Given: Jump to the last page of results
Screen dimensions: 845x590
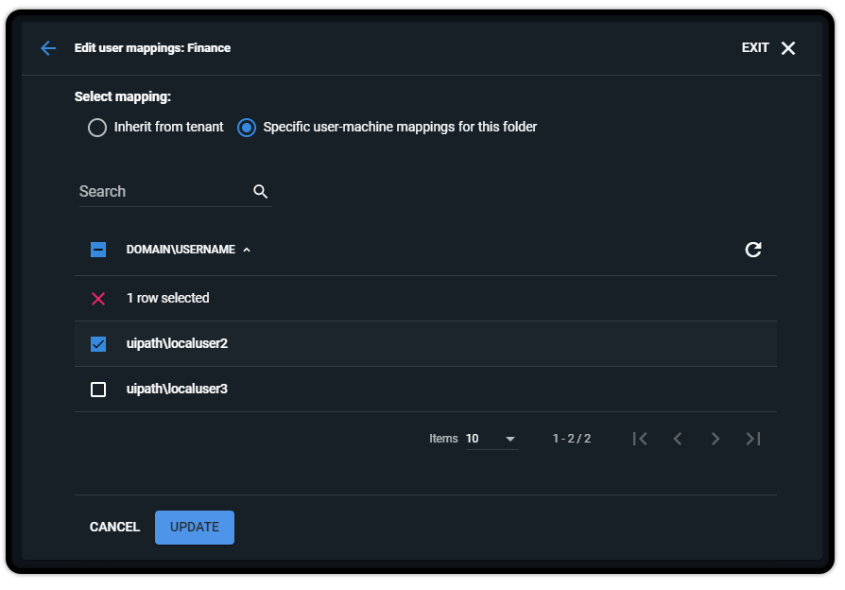Looking at the screenshot, I should pos(753,438).
